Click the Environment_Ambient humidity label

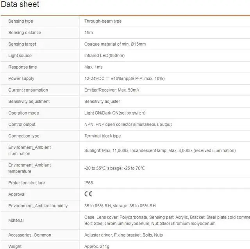pos(38,206)
